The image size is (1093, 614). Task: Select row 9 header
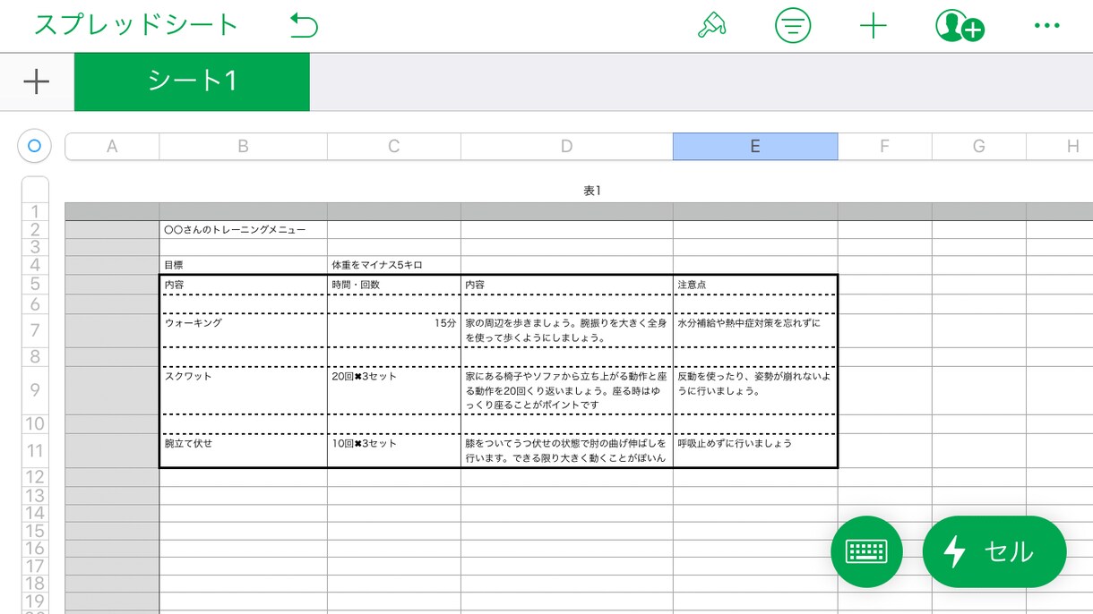pyautogui.click(x=35, y=390)
